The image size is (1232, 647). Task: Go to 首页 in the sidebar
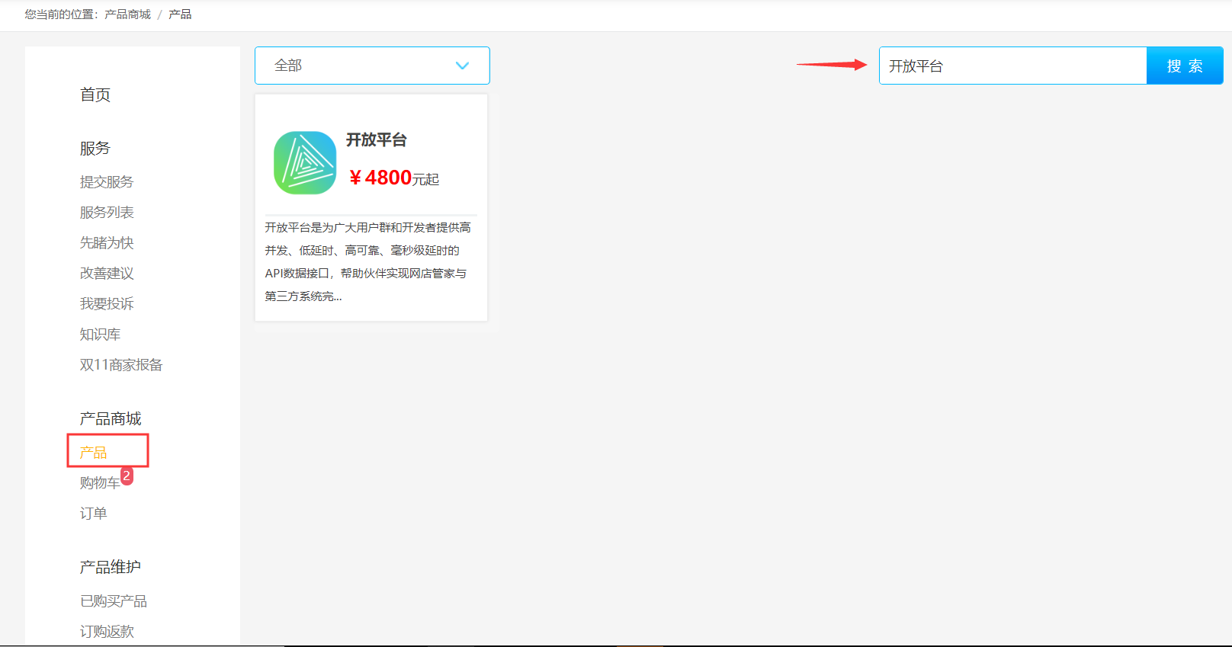coord(95,94)
